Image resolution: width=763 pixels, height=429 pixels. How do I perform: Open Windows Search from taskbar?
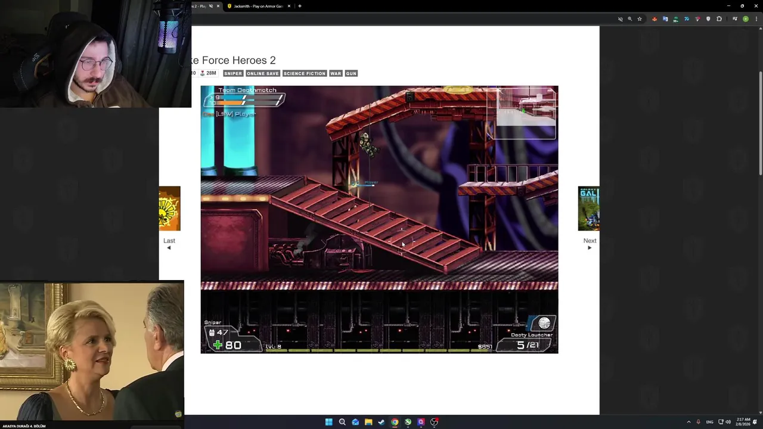[342, 422]
